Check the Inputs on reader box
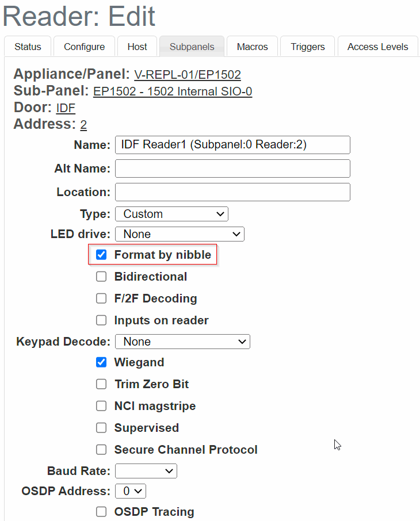420x521 pixels. tap(101, 320)
